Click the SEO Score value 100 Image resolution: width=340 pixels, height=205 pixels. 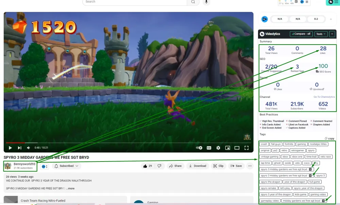[x=323, y=66]
